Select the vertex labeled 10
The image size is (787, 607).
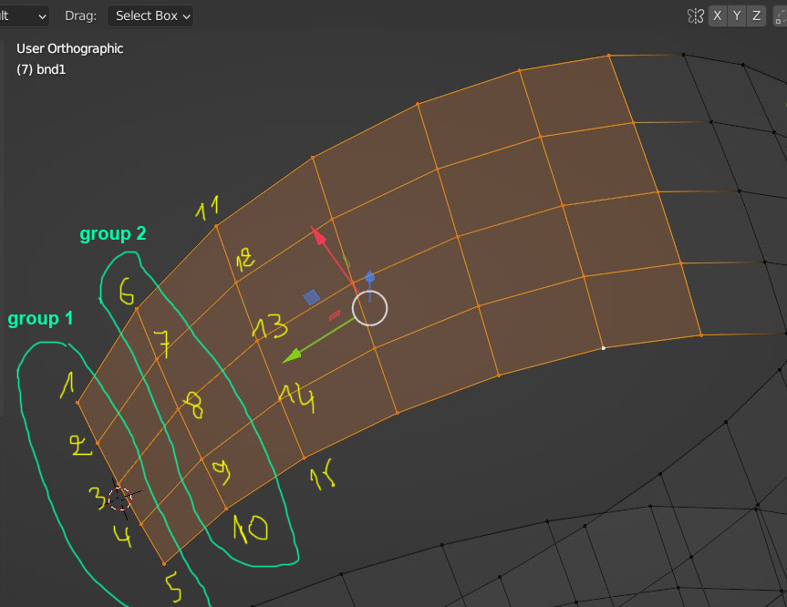point(226,507)
